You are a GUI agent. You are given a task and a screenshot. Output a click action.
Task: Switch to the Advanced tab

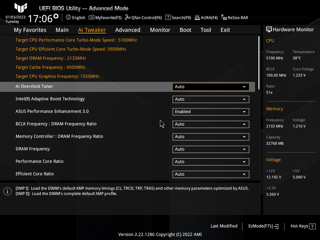[x=127, y=30]
